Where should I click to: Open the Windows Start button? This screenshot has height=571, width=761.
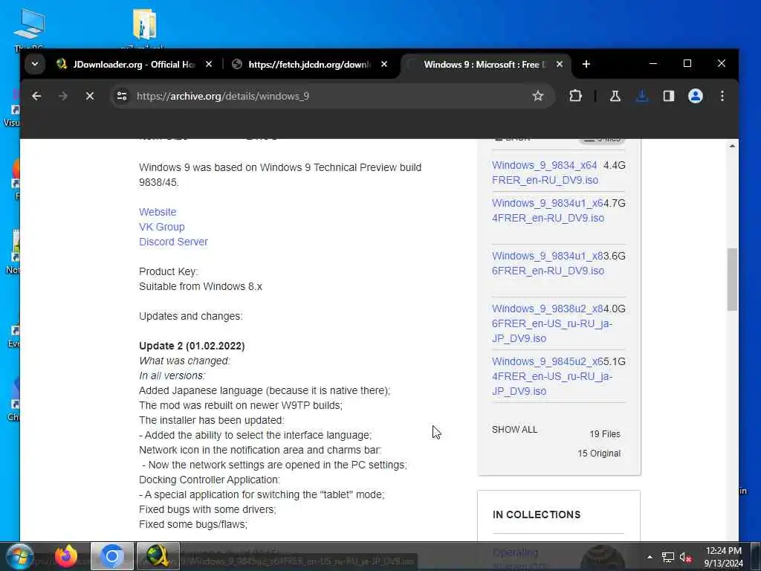point(19,556)
